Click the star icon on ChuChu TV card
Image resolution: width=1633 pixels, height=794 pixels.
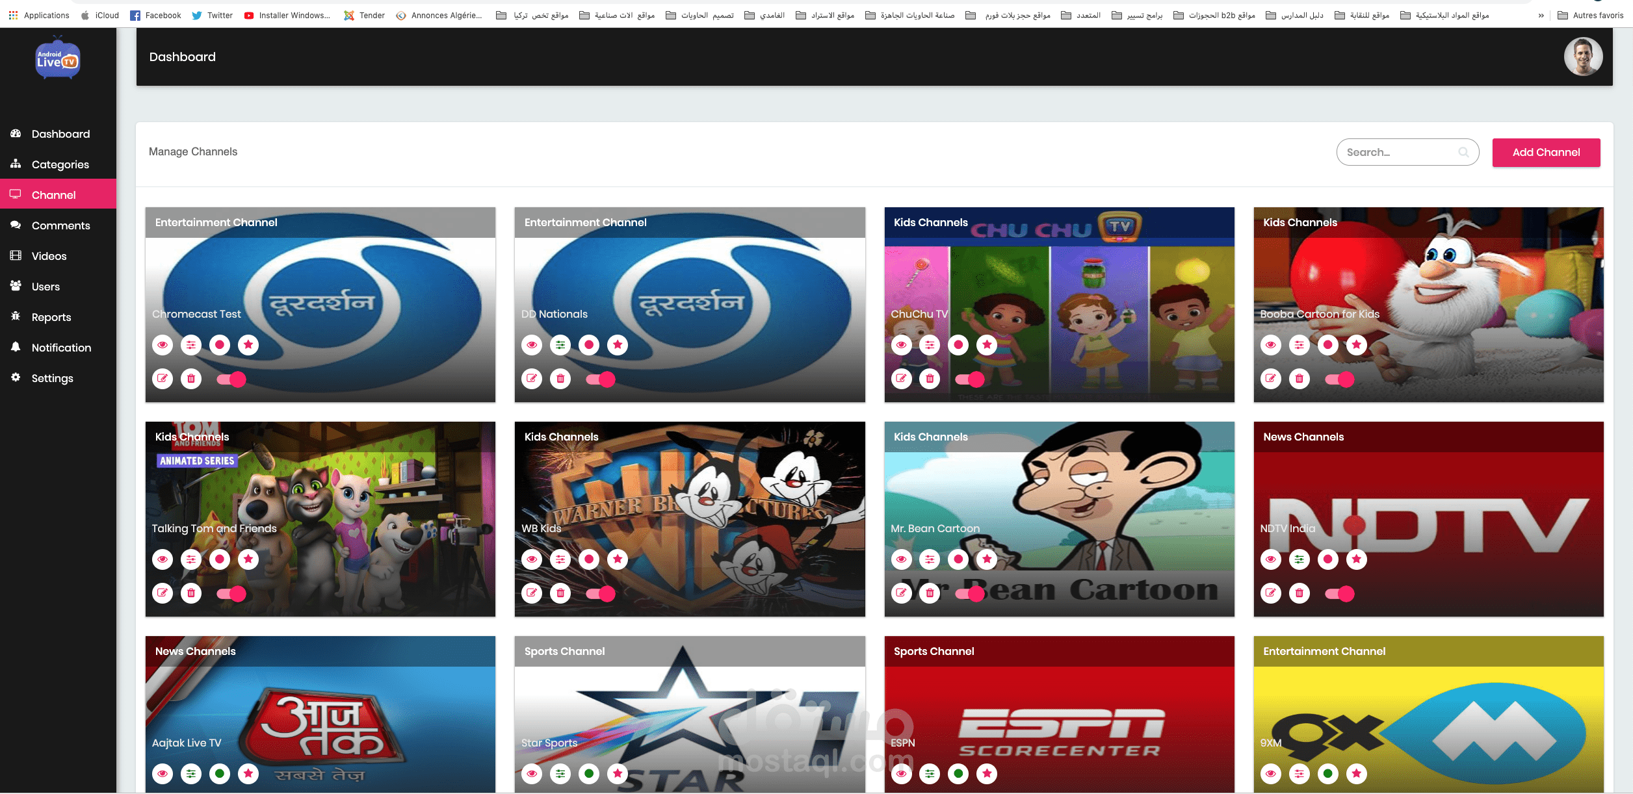(987, 345)
